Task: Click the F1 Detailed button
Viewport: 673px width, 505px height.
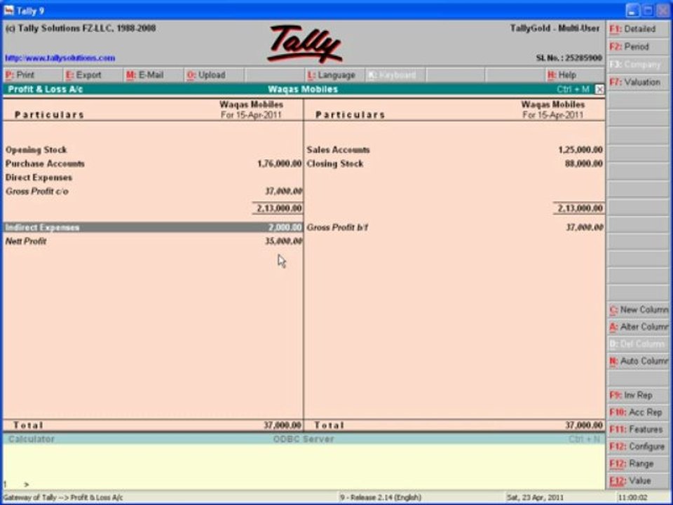Action: click(638, 29)
